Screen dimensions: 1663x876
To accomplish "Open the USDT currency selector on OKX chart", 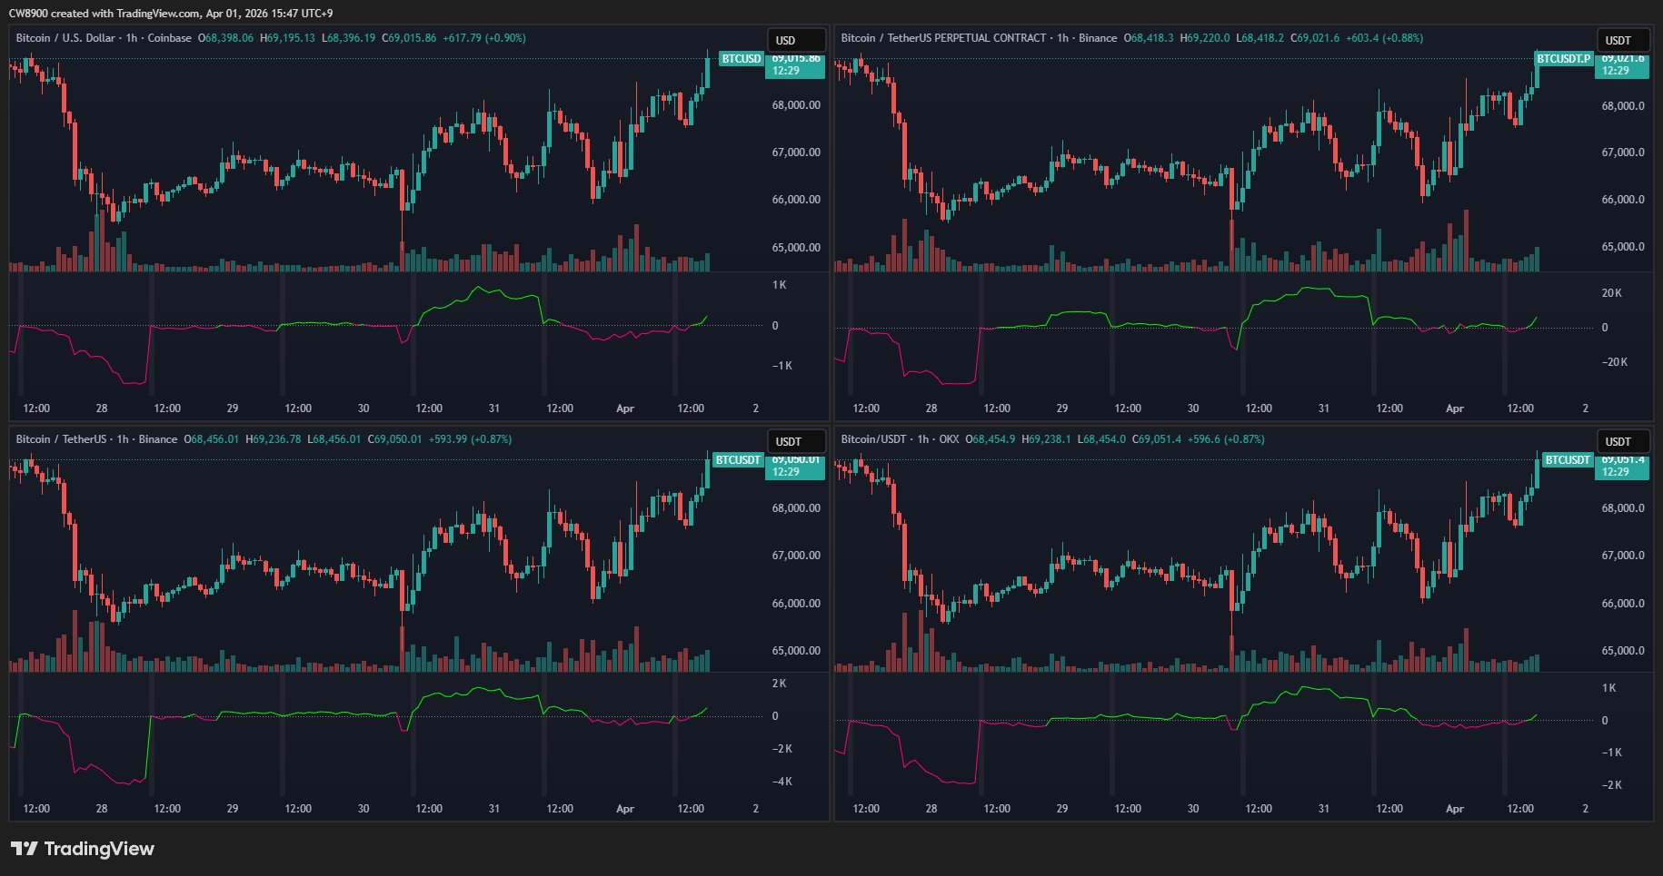I will pos(1624,442).
